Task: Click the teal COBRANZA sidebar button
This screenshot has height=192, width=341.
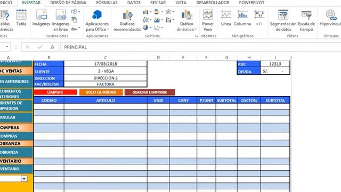Action: 17,153
